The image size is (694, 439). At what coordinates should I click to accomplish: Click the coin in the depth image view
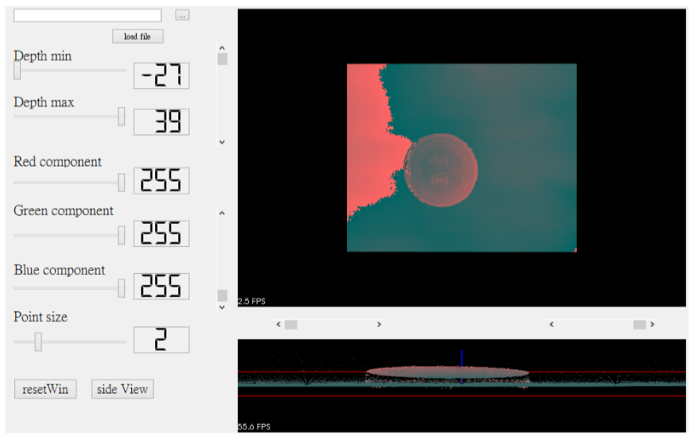point(441,171)
